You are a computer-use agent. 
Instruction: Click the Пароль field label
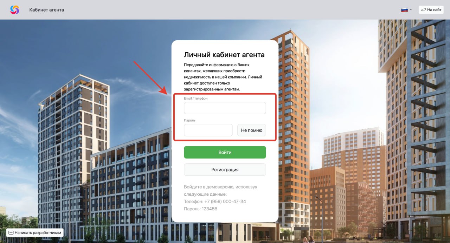point(189,120)
